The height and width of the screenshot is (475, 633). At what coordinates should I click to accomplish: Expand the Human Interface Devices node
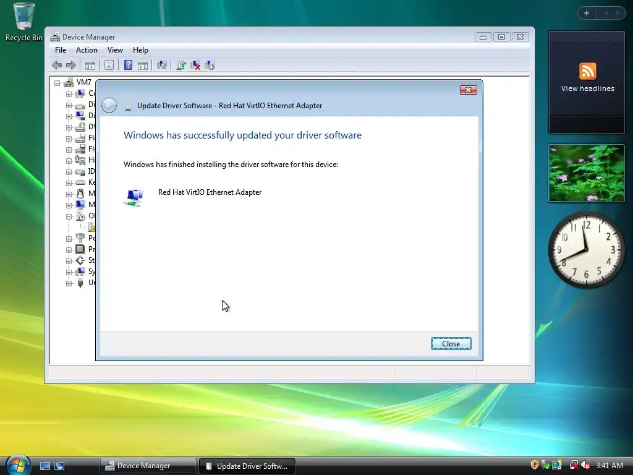[x=69, y=161]
